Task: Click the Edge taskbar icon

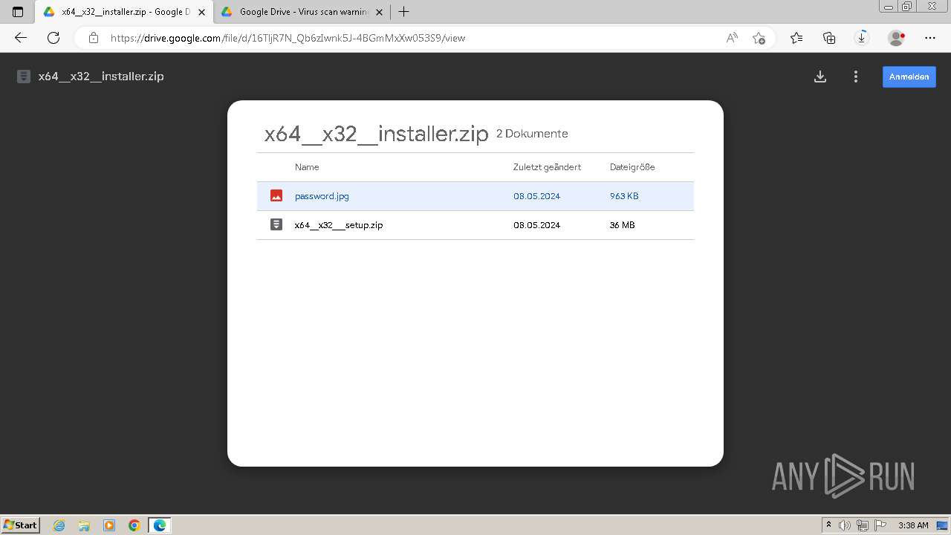Action: 160,525
